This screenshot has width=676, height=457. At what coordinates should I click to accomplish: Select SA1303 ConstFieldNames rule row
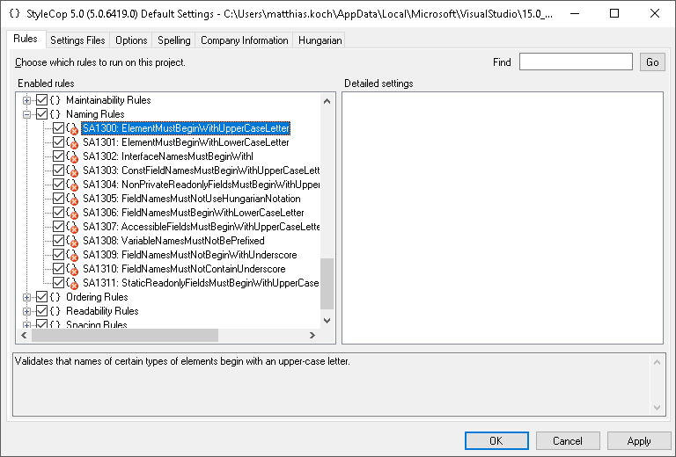[x=201, y=170]
